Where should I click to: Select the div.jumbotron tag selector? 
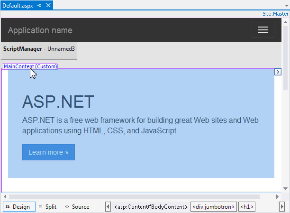[213, 207]
